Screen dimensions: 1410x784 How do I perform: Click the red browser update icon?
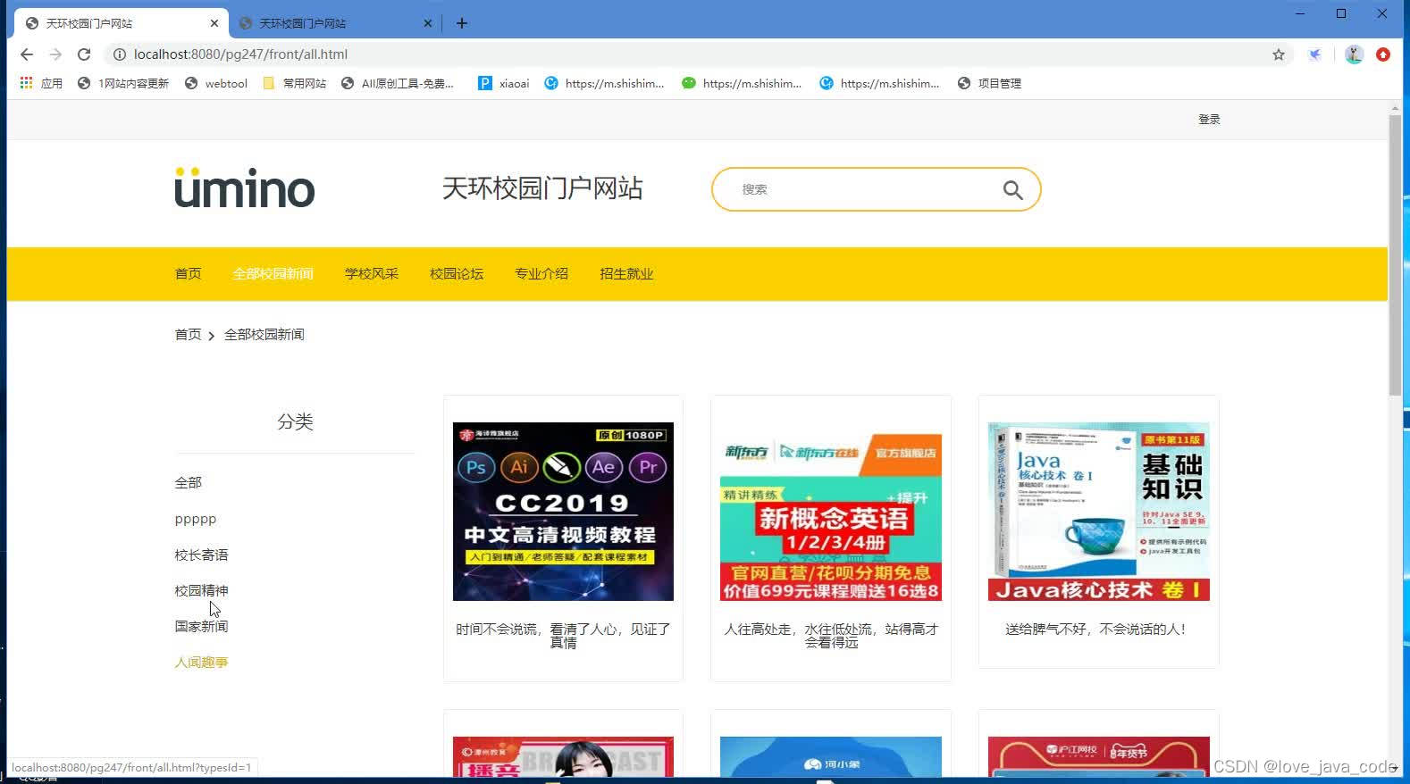[1383, 54]
